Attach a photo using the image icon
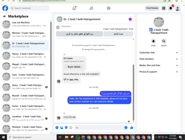 pyautogui.click(x=61, y=128)
